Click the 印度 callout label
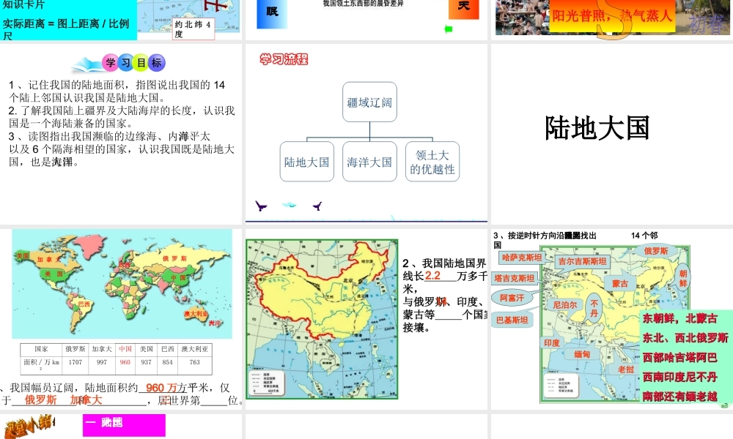Image resolution: width=733 pixels, height=439 pixels. (552, 343)
